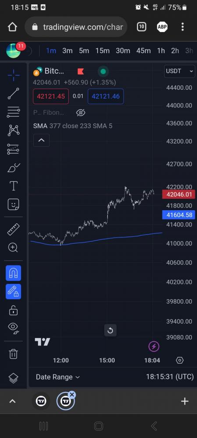Click the red flag symbol marker
Viewport: 197px width, 438px height.
81,71
